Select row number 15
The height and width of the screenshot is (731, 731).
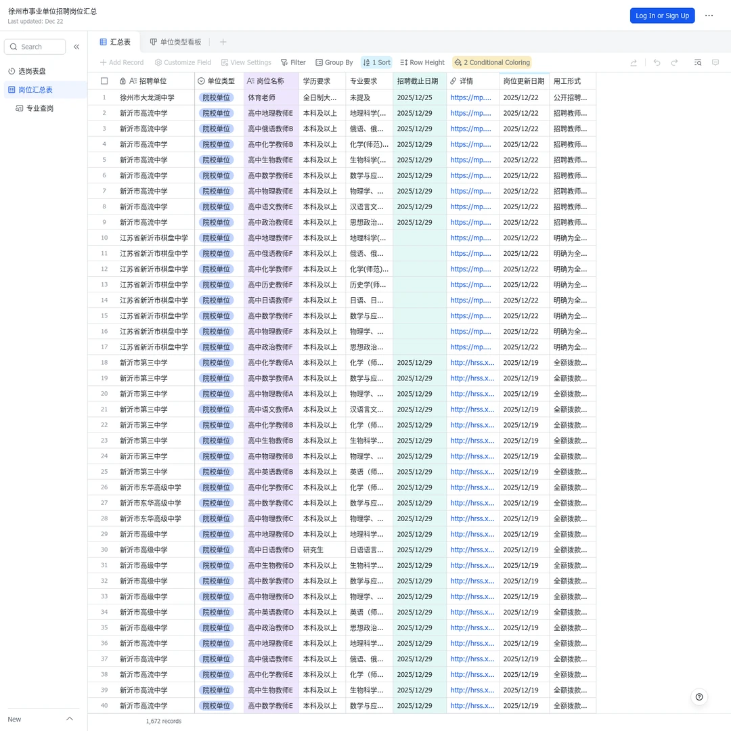[104, 315]
